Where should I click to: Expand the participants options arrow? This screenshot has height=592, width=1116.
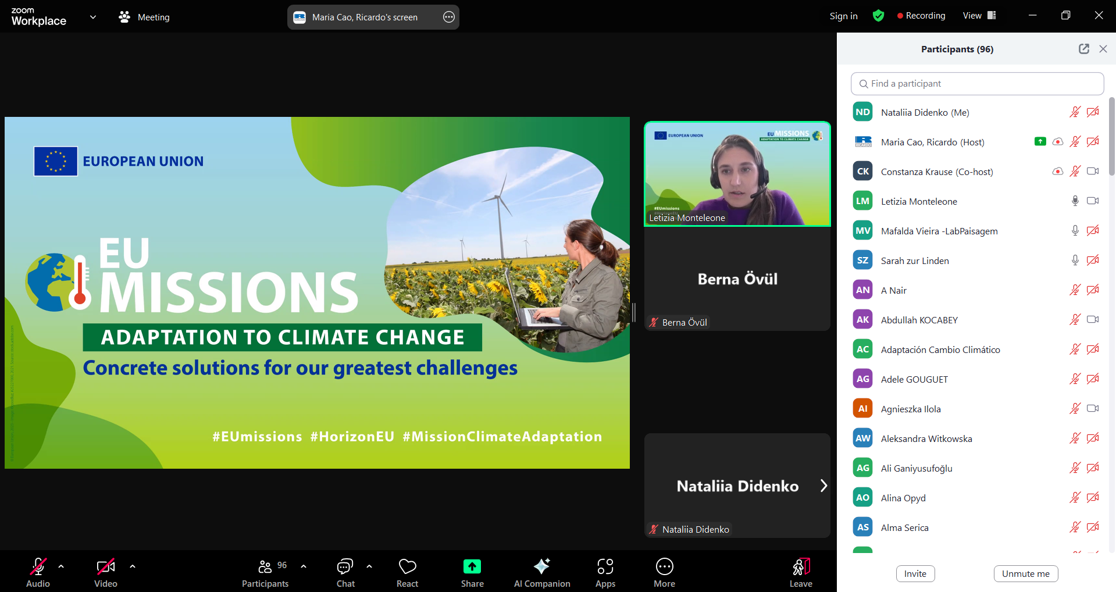click(304, 566)
